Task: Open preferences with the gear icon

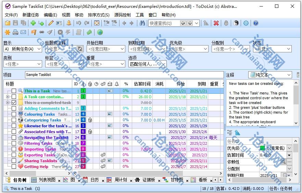Action: [x=246, y=23]
